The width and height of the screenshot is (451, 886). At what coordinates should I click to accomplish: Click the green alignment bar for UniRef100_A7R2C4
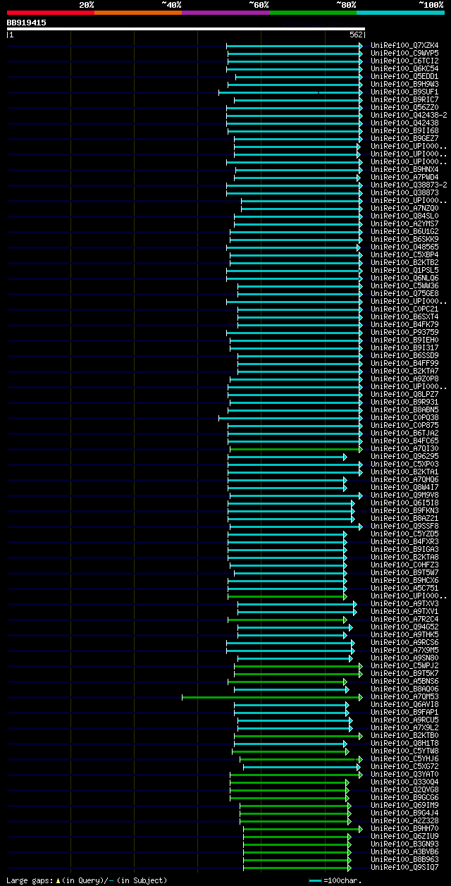click(x=288, y=619)
